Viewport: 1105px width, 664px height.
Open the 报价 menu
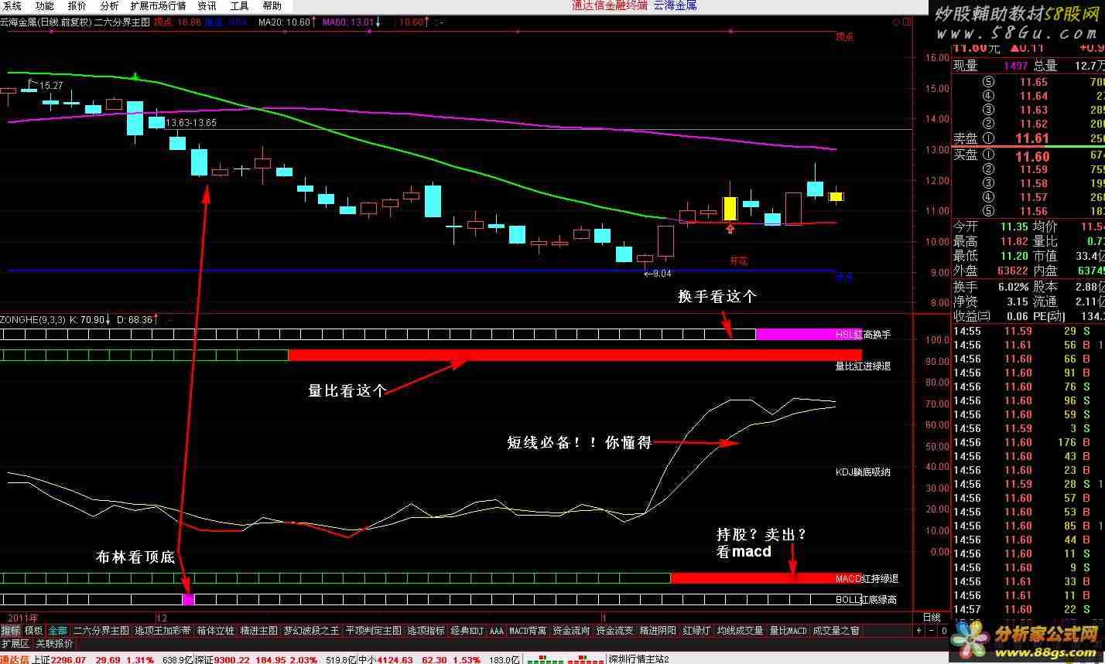click(x=77, y=5)
